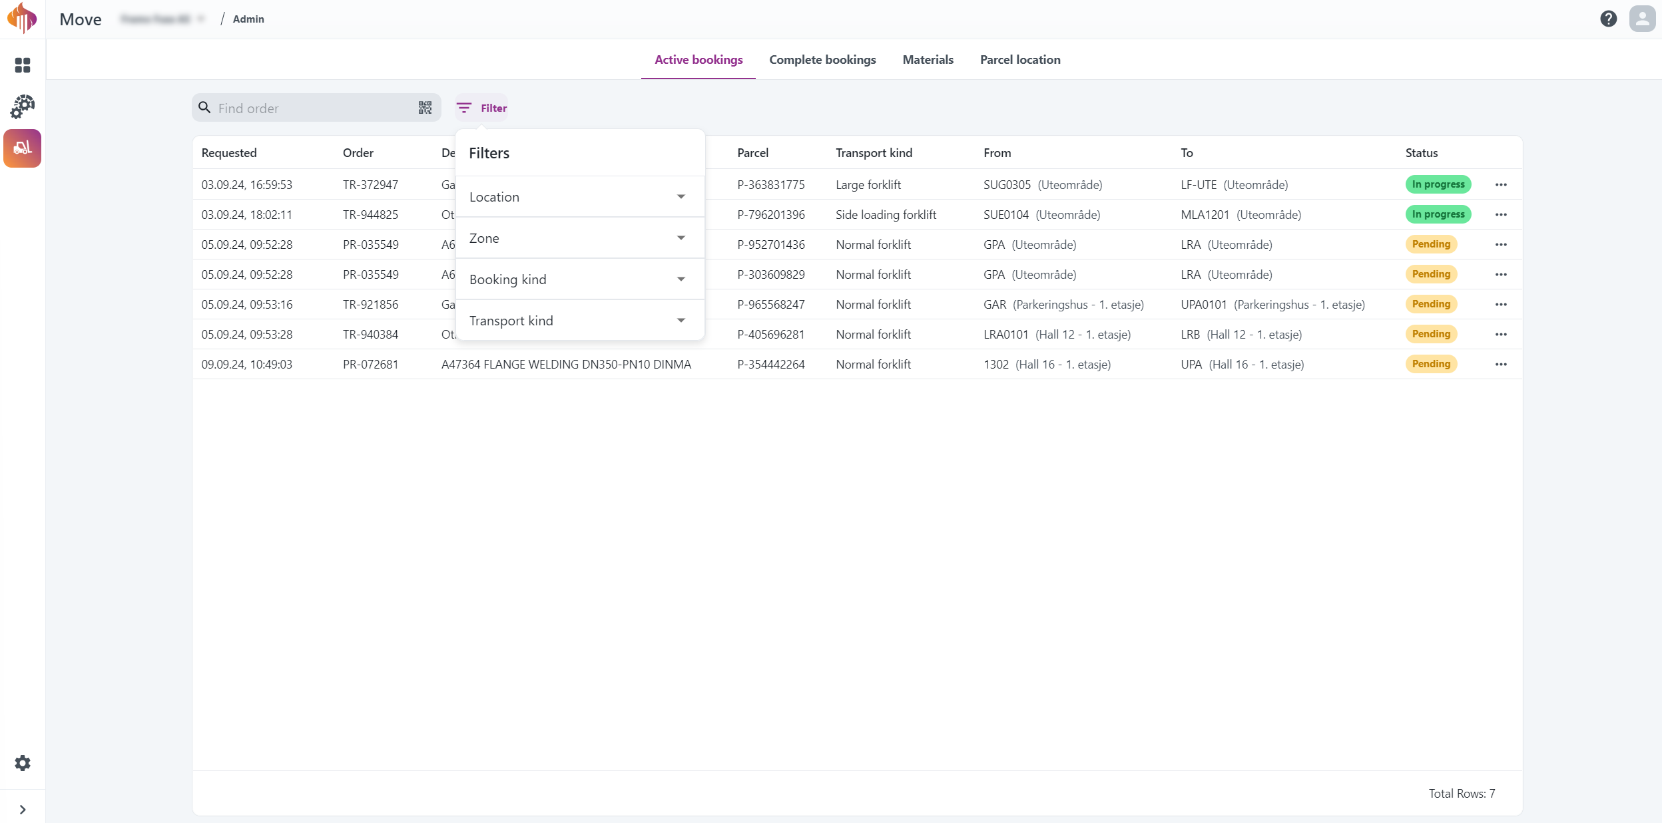Select order TR-944825 cell
Image resolution: width=1662 pixels, height=823 pixels.
[x=370, y=215]
